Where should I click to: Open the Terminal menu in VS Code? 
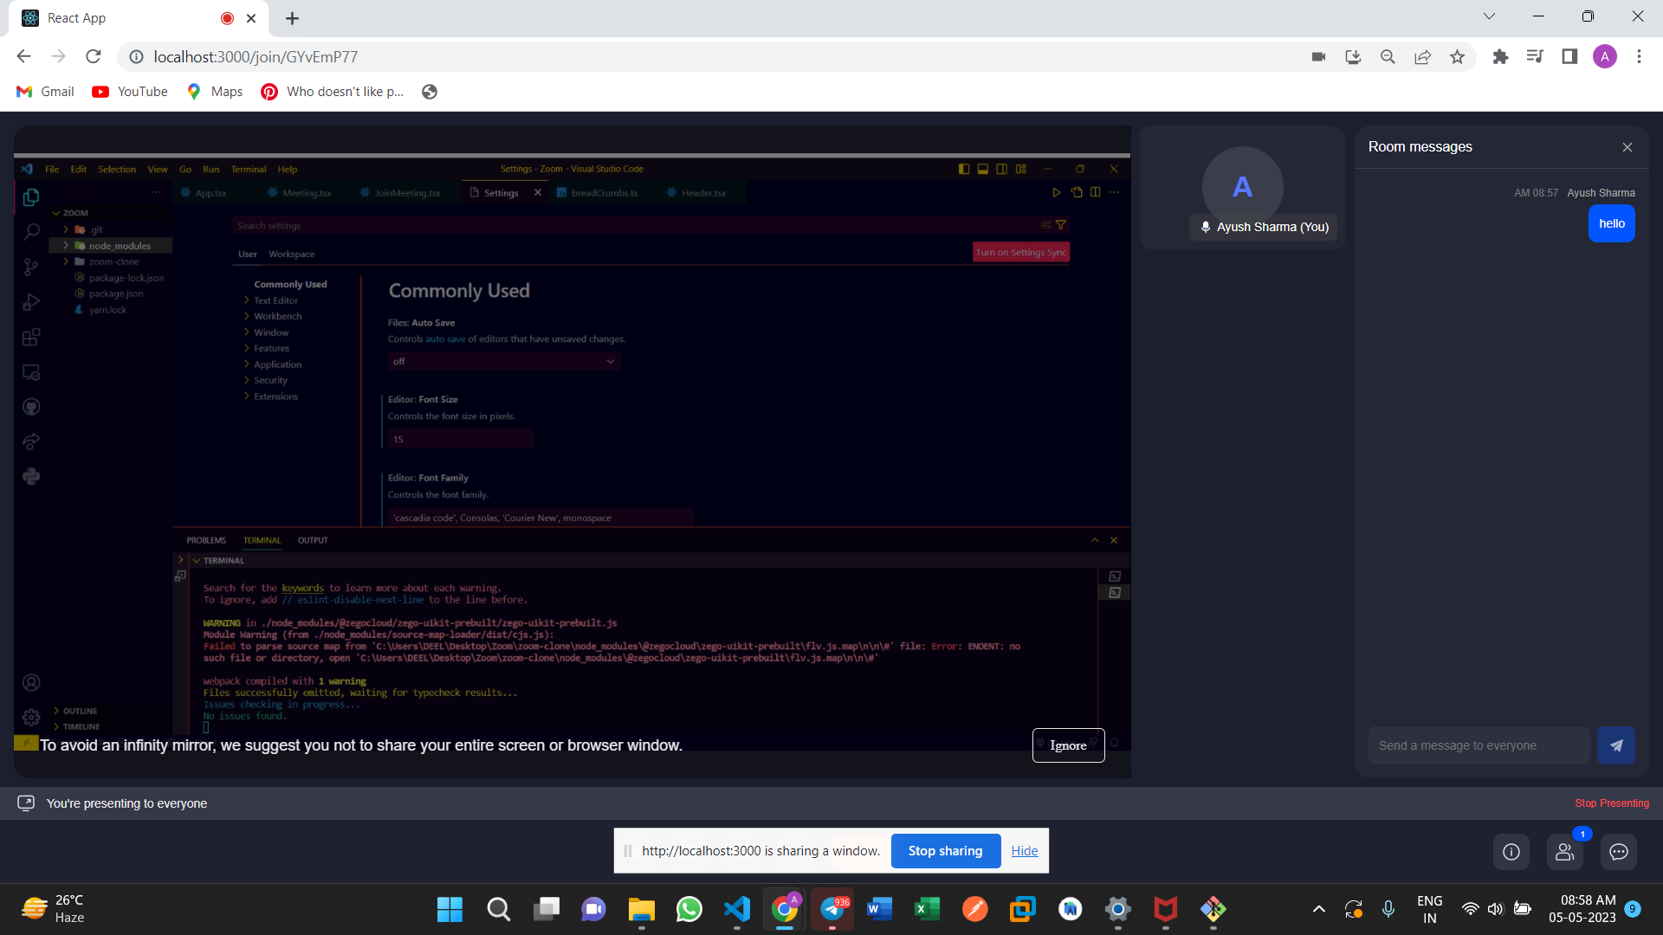coord(249,169)
